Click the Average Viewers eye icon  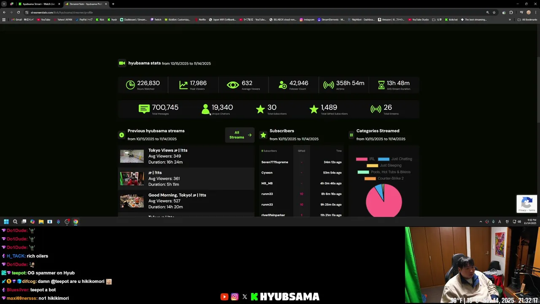(x=233, y=85)
